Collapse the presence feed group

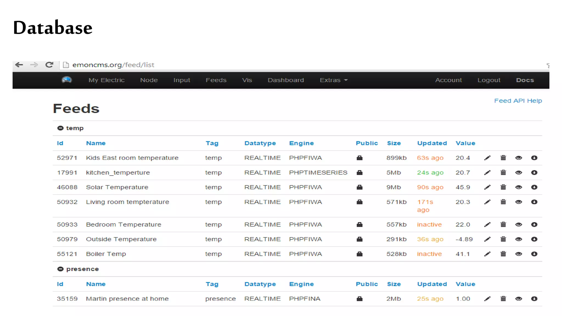coord(60,269)
